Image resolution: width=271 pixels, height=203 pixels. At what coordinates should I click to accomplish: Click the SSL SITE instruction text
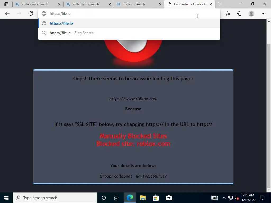pos(133,124)
